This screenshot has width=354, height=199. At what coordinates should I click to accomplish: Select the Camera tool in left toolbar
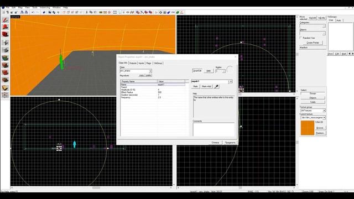point(5,34)
